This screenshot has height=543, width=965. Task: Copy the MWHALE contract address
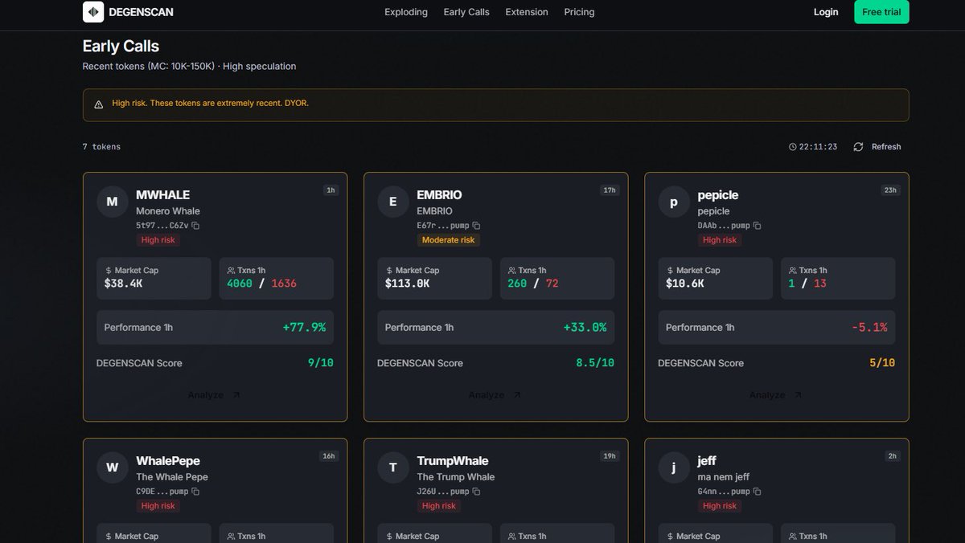pyautogui.click(x=195, y=226)
